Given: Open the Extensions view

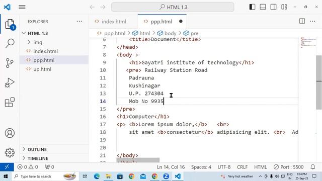Looking at the screenshot, I should (10, 102).
